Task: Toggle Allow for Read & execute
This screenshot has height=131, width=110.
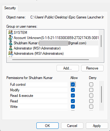Action: click(x=73, y=96)
